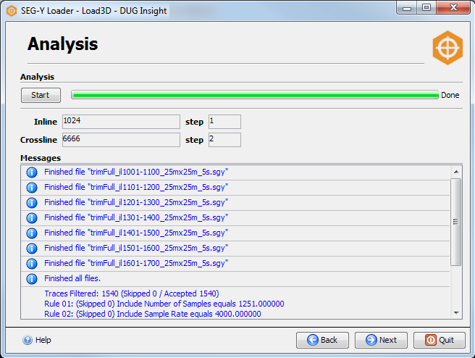Click the Quit power icon
Viewport: 475px width, 358px height.
[x=430, y=340]
